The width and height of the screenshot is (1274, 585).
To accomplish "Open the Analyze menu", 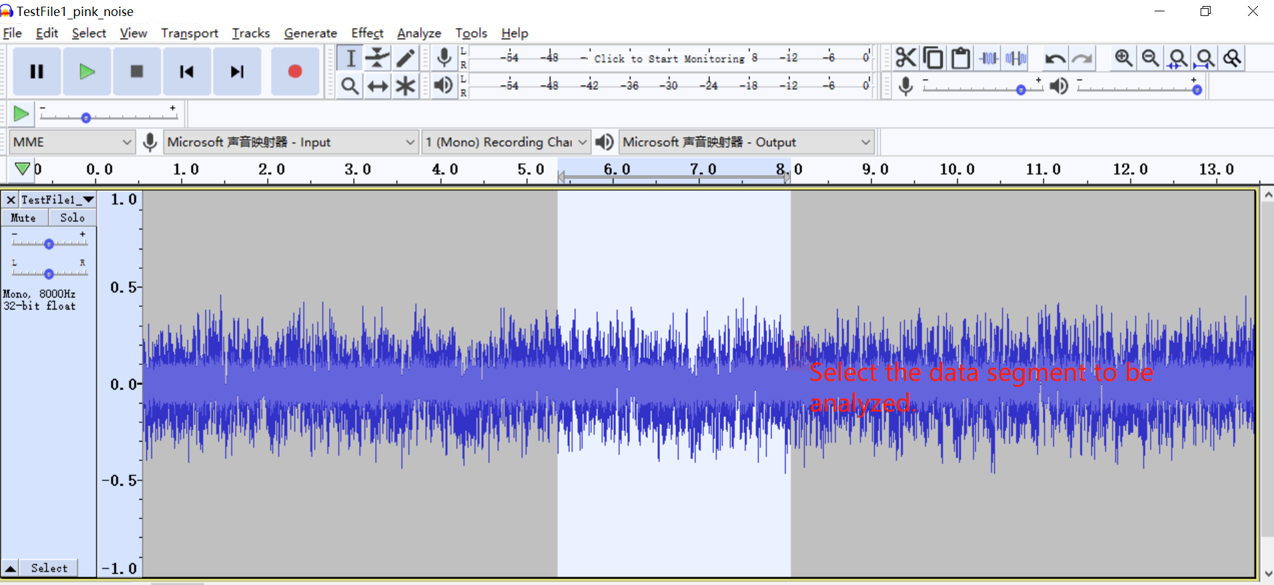I will click(418, 33).
